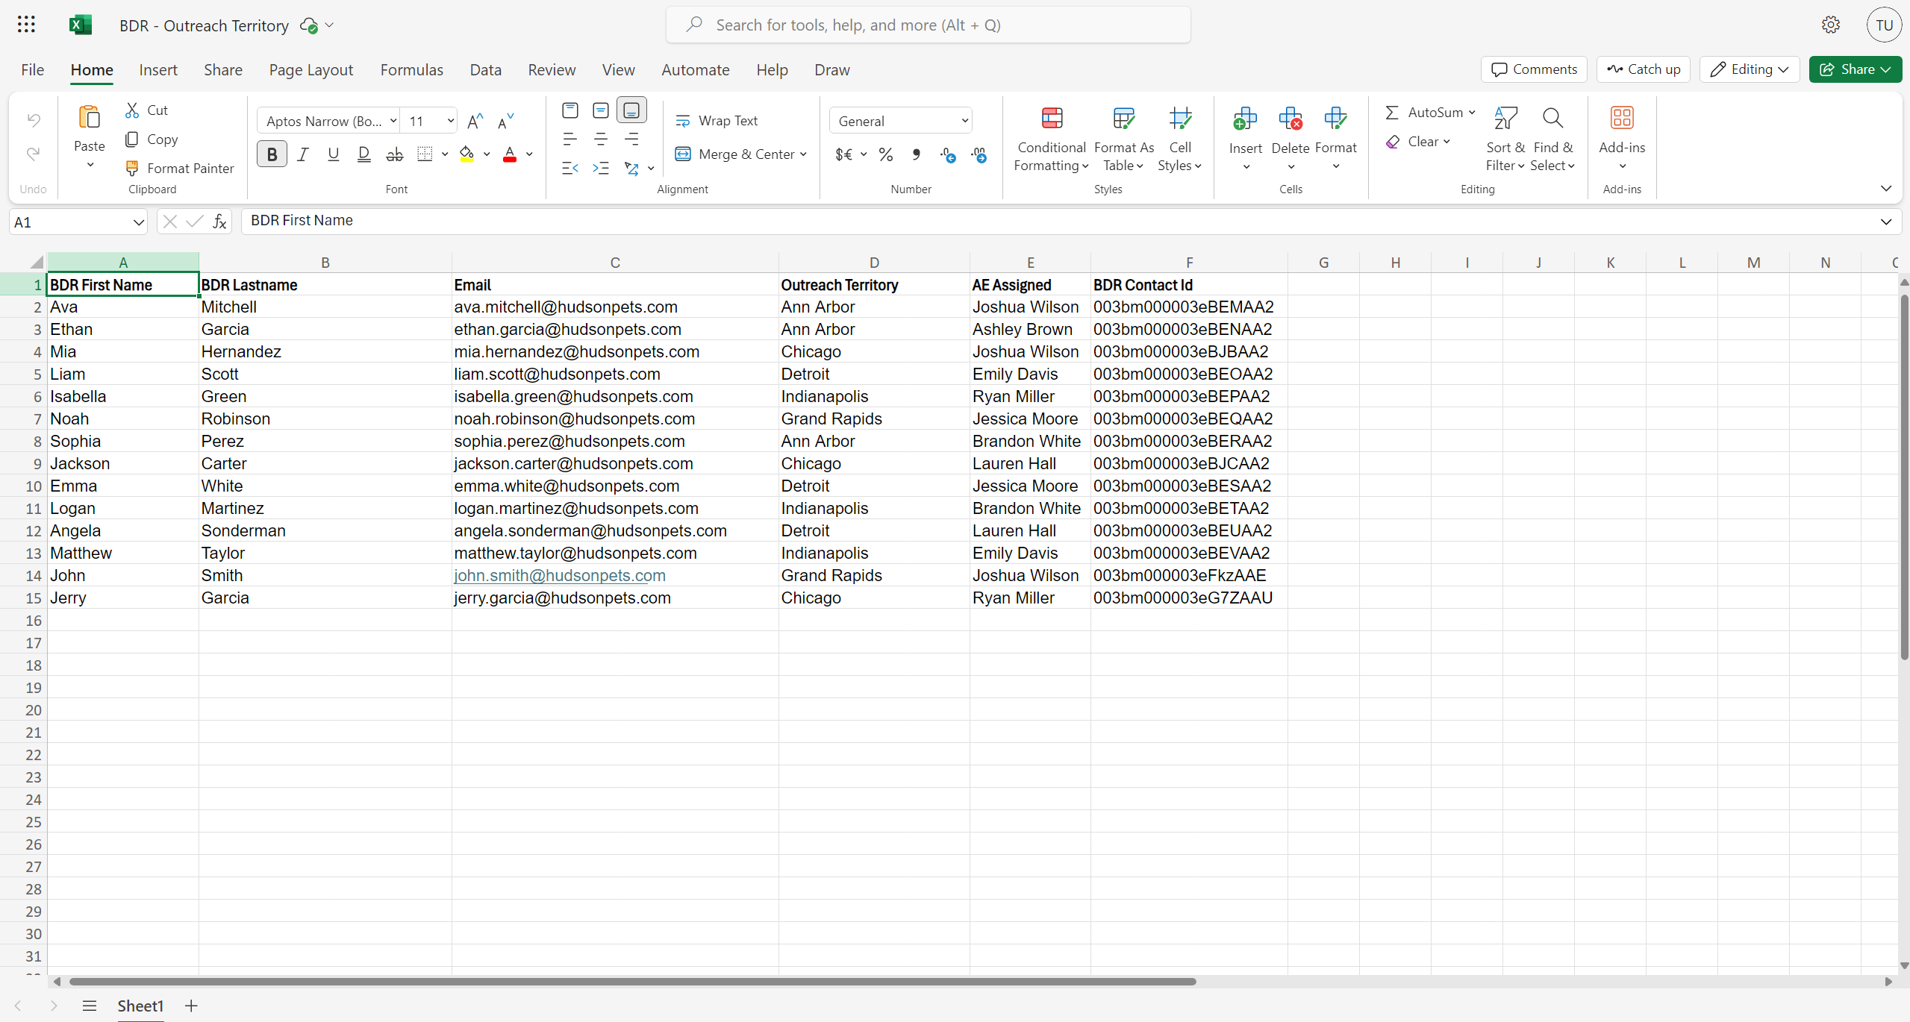Switch to the Formulas tab
The image size is (1910, 1022).
pos(411,69)
